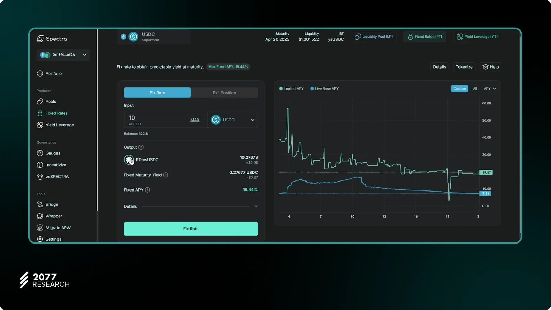Click the Output info question mark
The width and height of the screenshot is (551, 310).
click(141, 147)
